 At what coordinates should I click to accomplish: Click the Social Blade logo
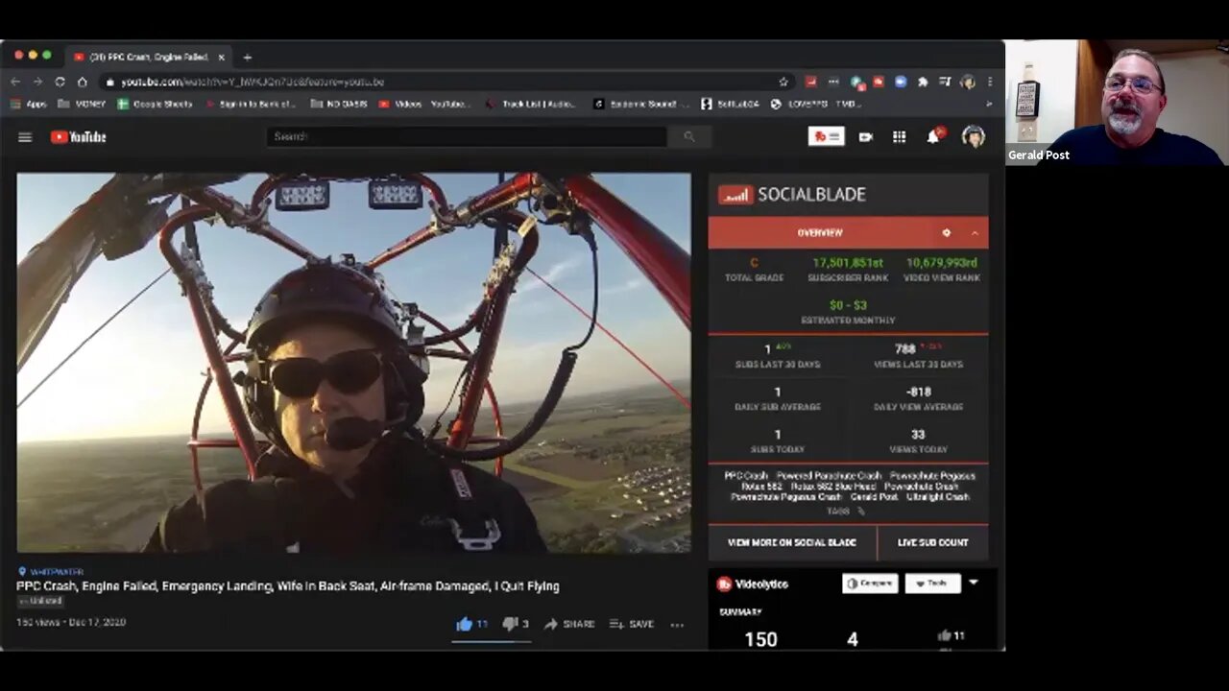point(793,195)
